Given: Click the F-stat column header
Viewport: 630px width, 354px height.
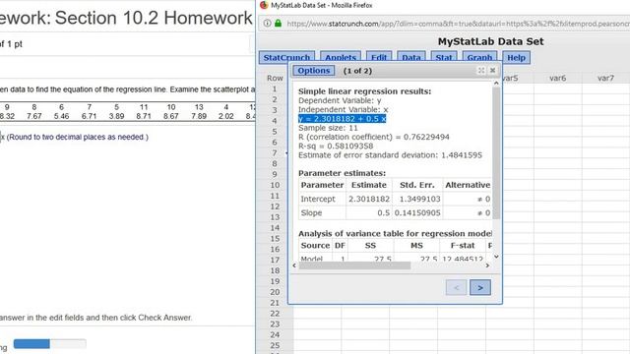Looking at the screenshot, I should click(463, 245).
